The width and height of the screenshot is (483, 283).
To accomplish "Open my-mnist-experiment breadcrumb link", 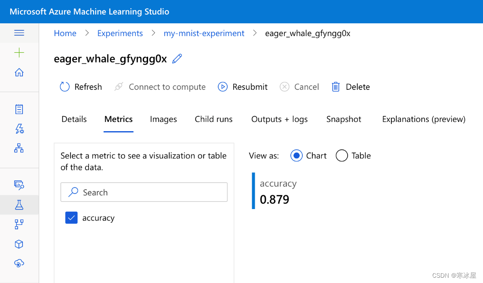I will [x=204, y=33].
